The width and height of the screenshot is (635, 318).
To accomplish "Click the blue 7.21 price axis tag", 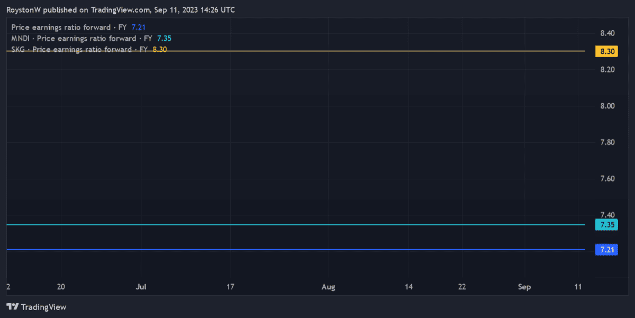I will [605, 249].
